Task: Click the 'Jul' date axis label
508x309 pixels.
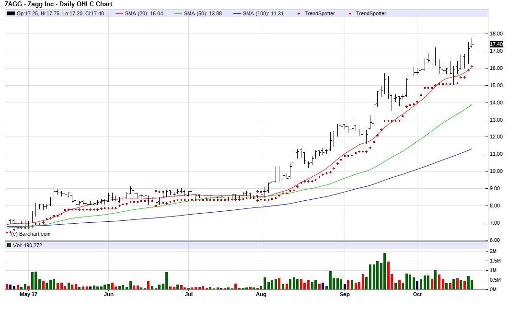Action: tap(188, 294)
